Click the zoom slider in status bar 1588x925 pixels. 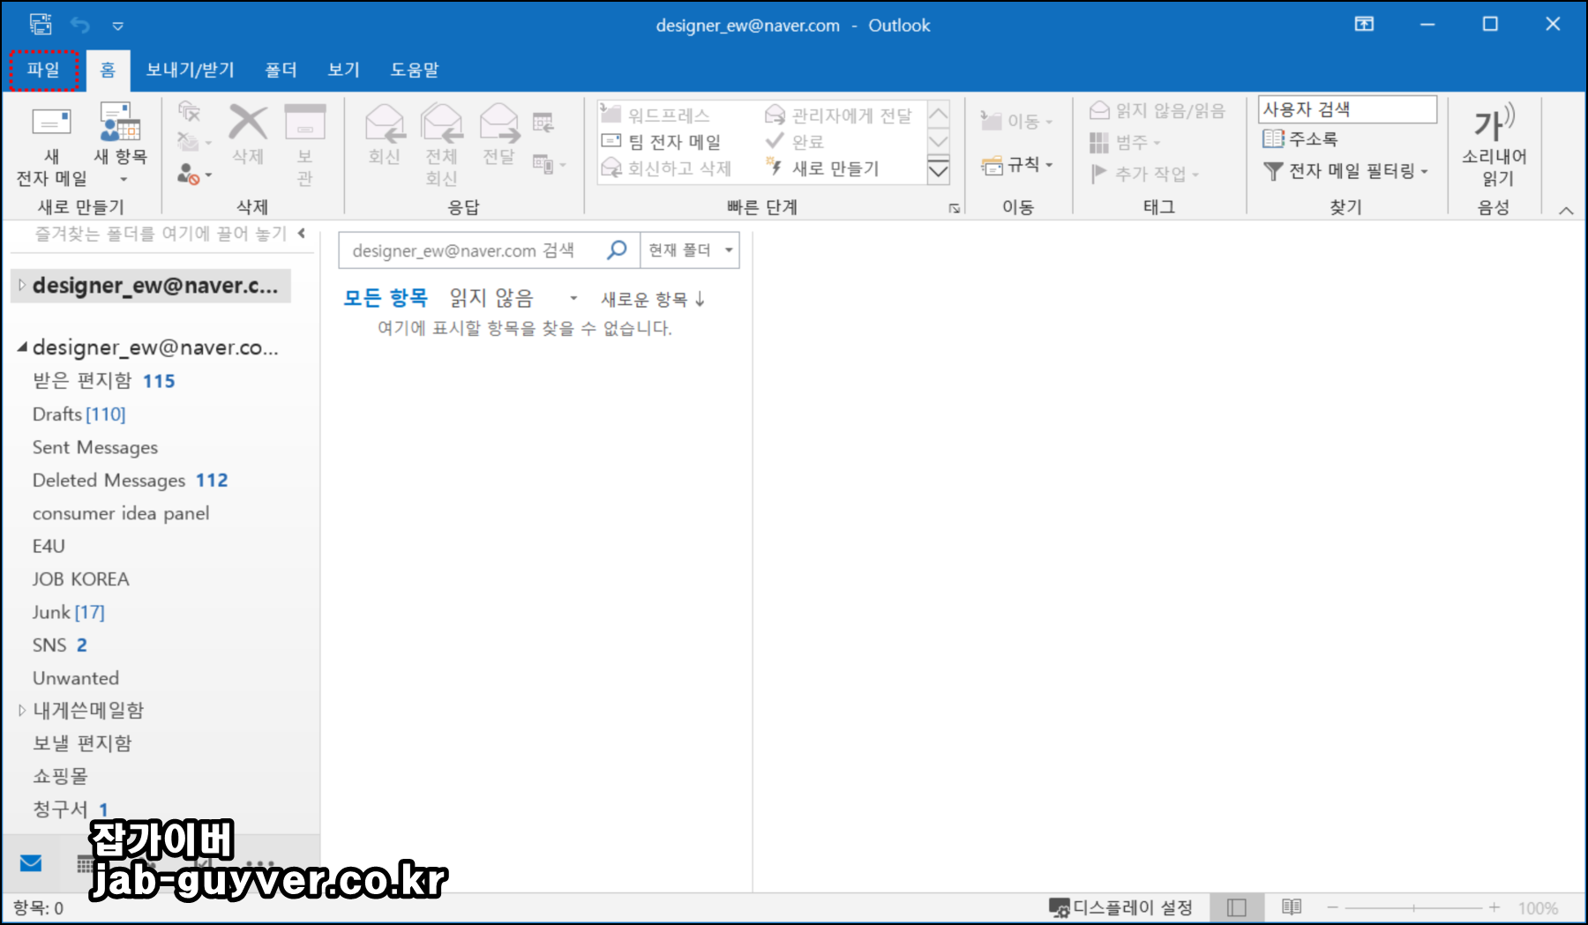pos(1414,907)
